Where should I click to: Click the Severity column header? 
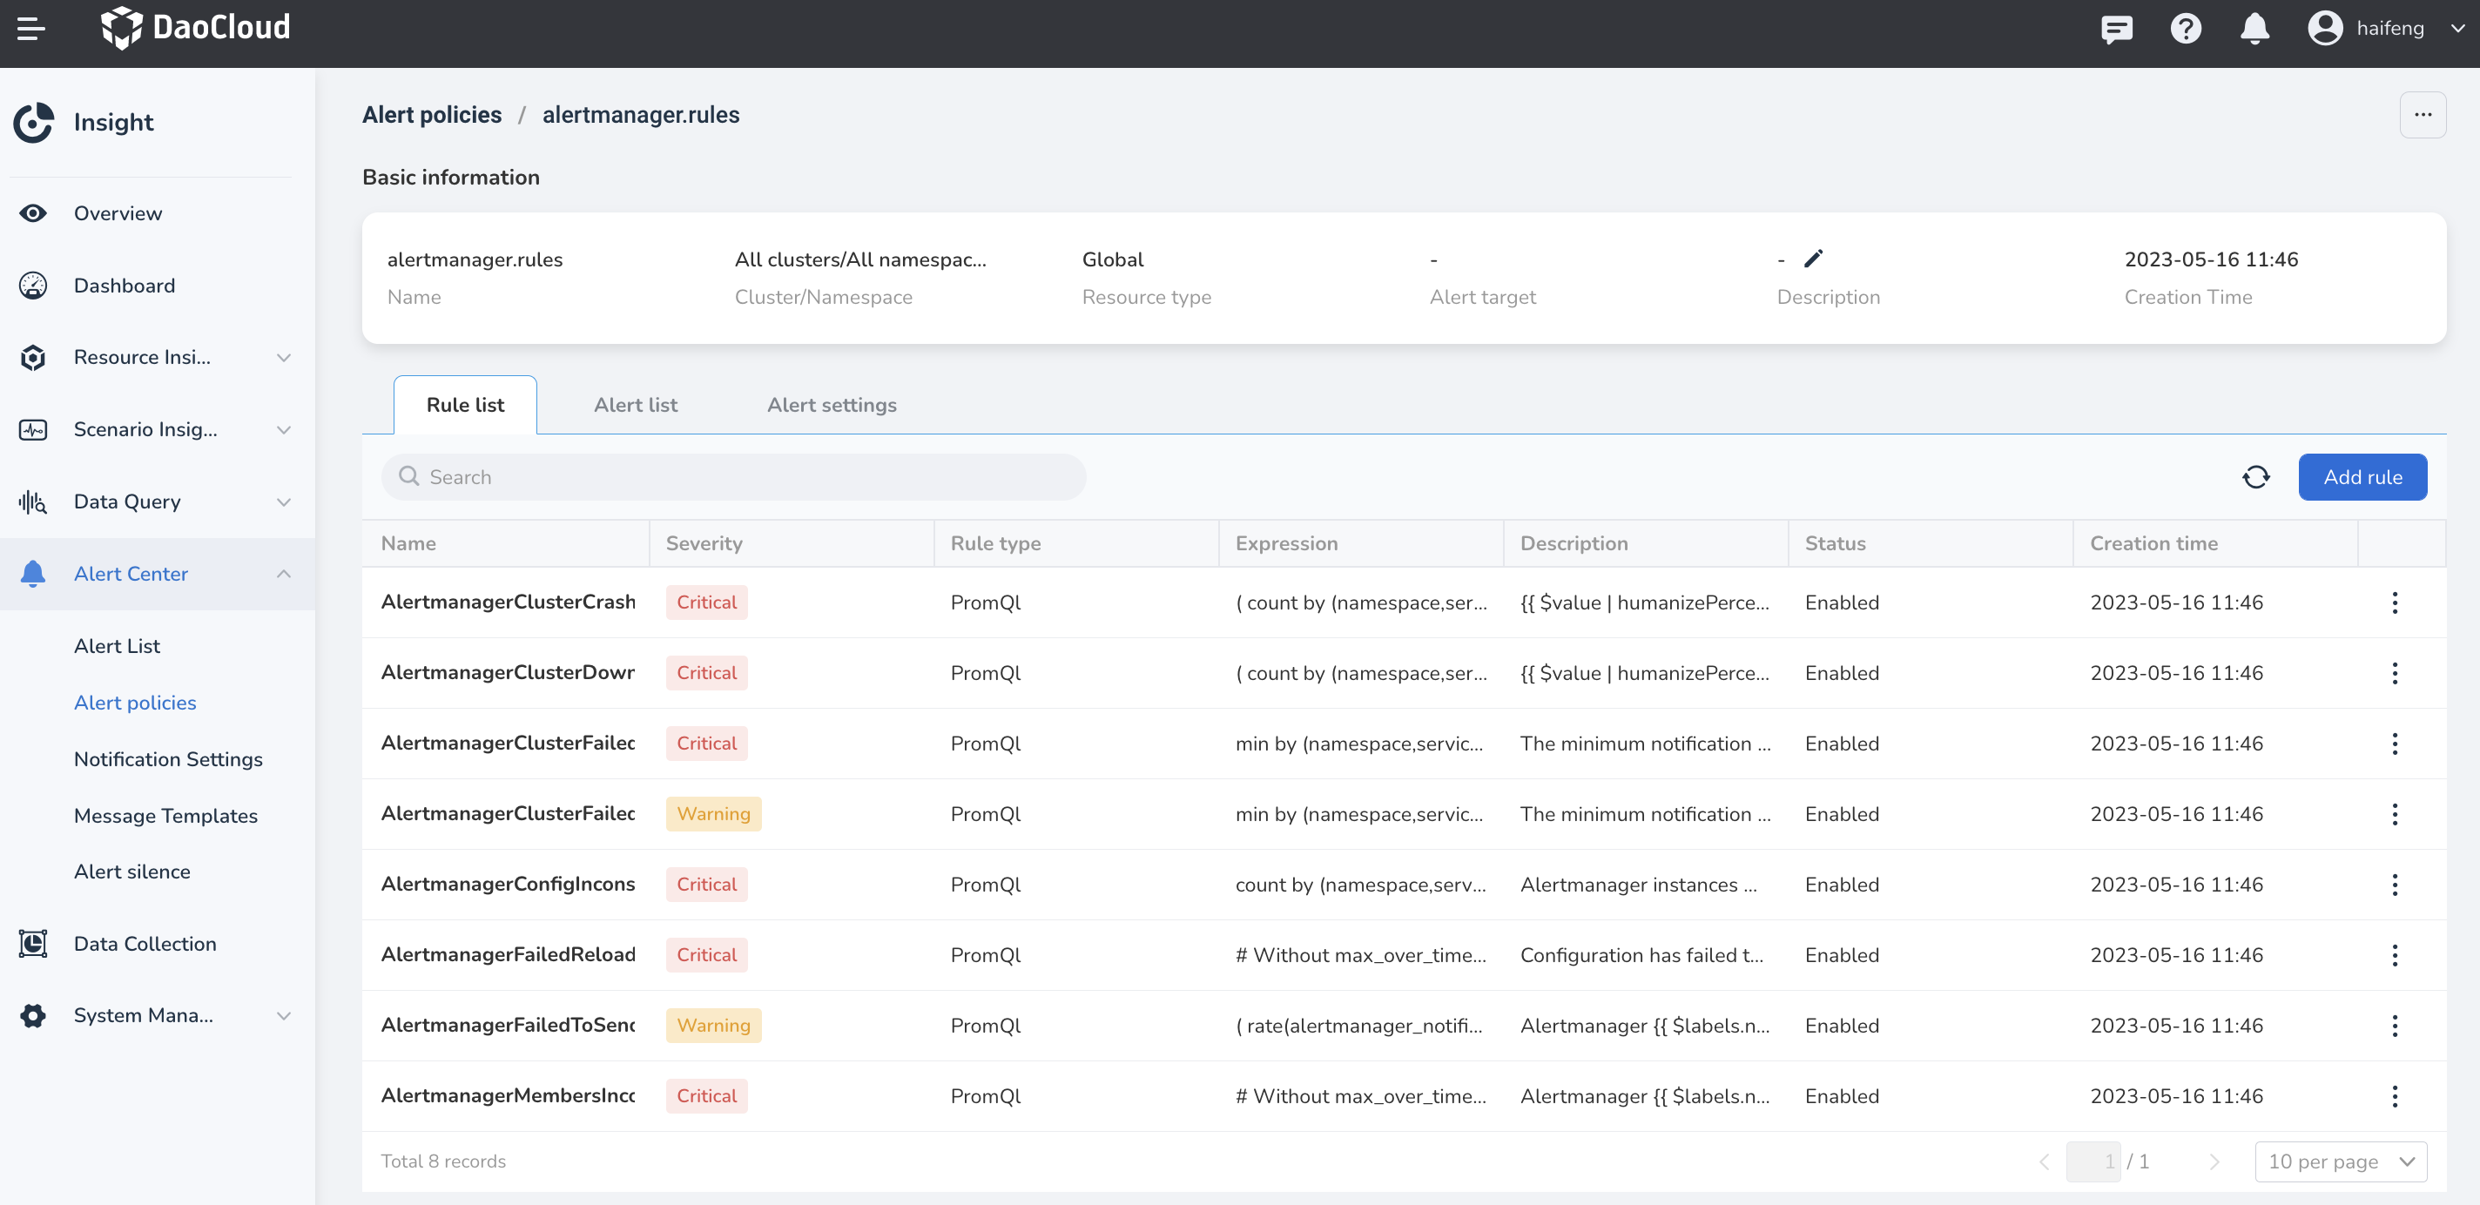pyautogui.click(x=704, y=544)
